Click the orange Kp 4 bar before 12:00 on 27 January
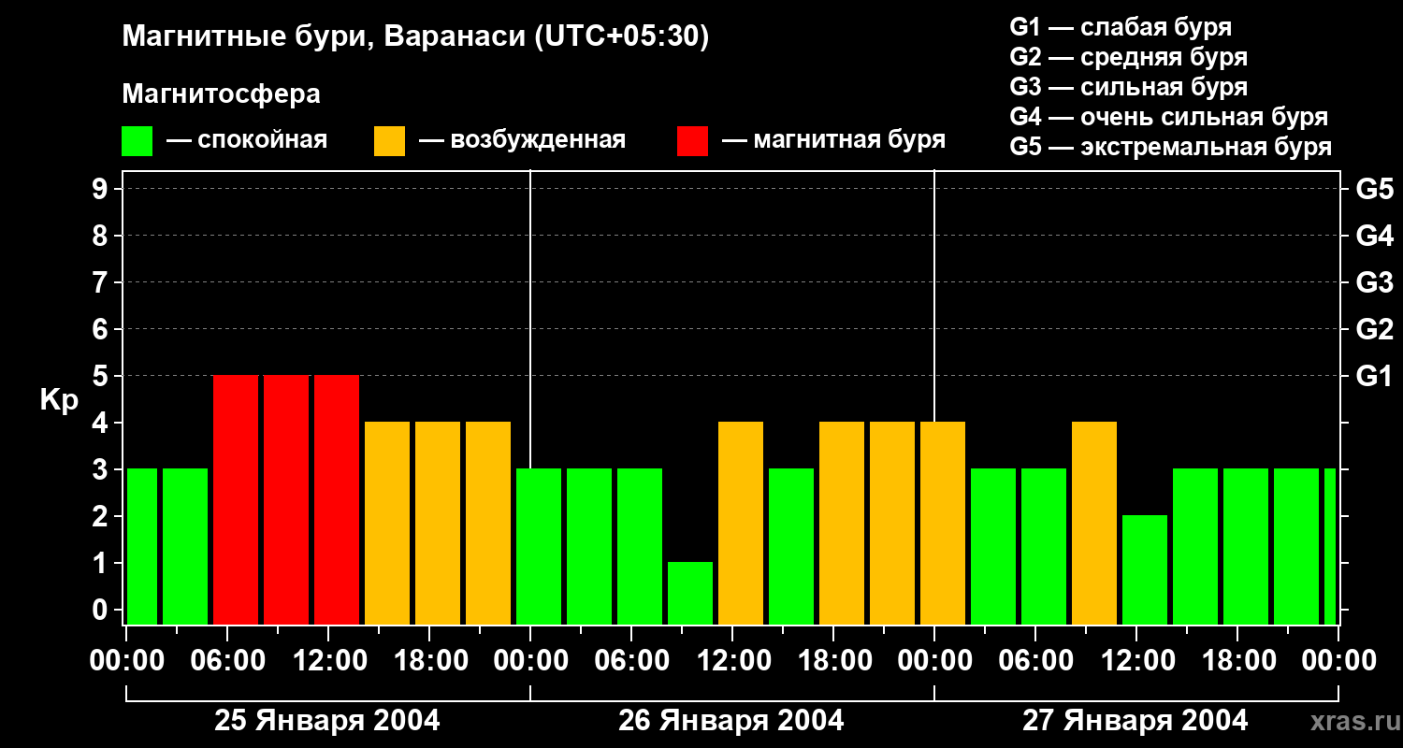 point(1094,523)
